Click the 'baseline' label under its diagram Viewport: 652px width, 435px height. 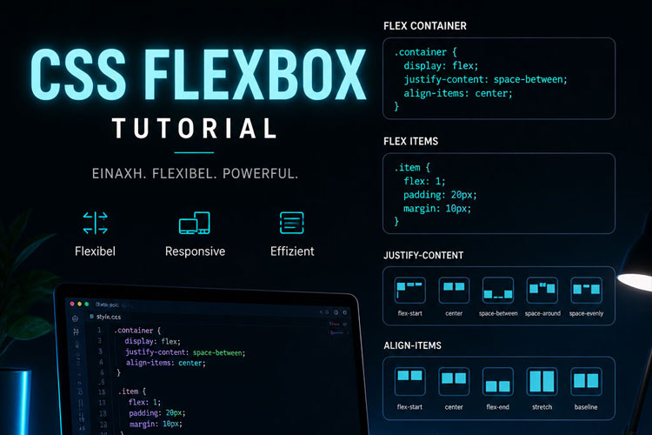coord(586,407)
